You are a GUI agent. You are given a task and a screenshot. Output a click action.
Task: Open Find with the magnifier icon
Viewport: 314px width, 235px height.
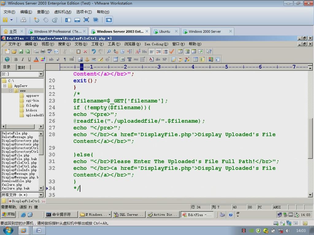point(109,51)
